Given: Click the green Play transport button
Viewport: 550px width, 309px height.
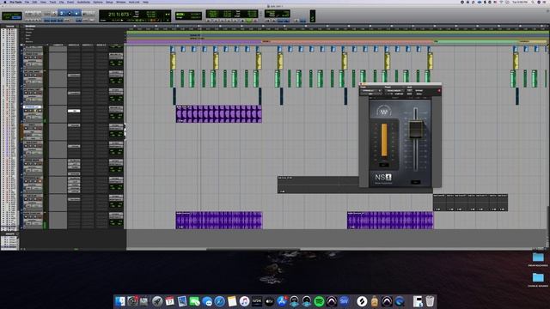Looking at the screenshot, I should click(249, 21).
